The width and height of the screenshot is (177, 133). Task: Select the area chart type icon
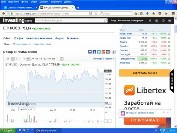tap(13, 59)
